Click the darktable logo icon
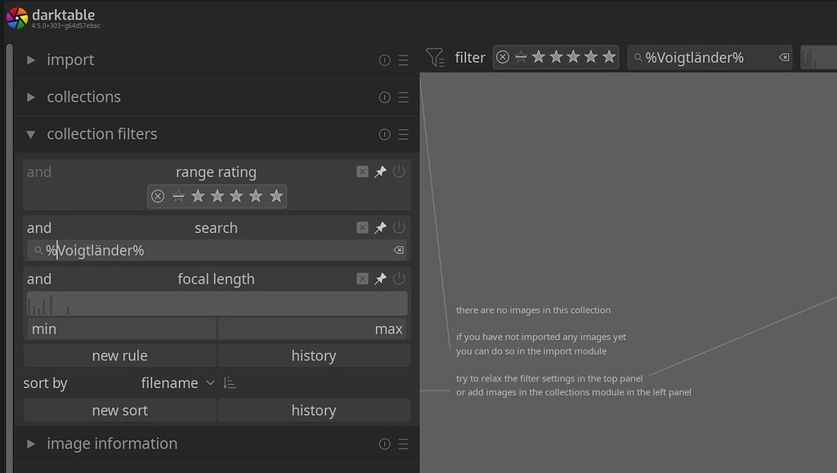The width and height of the screenshot is (837, 473). 16,16
